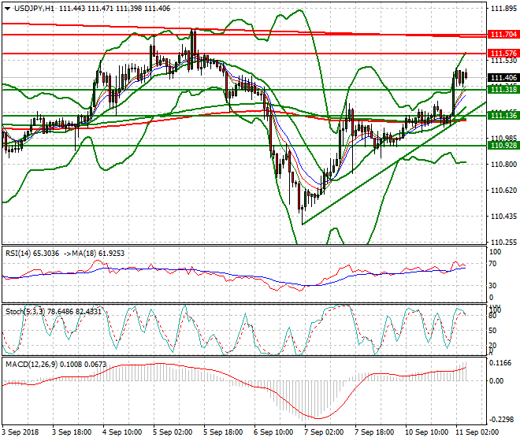
Task: Click the 7 Sep 02:00 time axis label
Action: click(x=325, y=432)
